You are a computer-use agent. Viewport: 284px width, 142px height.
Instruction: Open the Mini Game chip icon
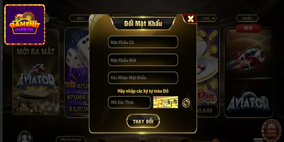coord(272,130)
